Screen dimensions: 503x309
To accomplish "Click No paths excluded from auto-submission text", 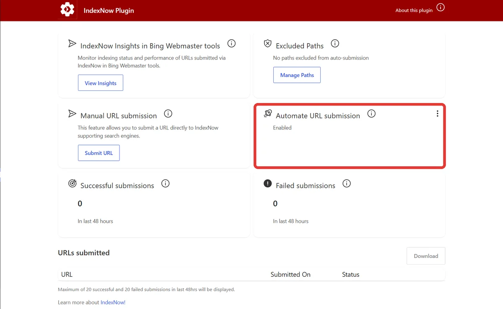I will [x=321, y=58].
